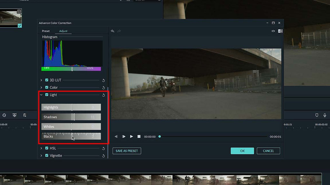This screenshot has width=330, height=185.
Task: Toggle the Vignette checkbox
Action: (x=47, y=155)
